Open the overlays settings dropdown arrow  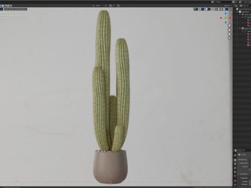point(209,9)
